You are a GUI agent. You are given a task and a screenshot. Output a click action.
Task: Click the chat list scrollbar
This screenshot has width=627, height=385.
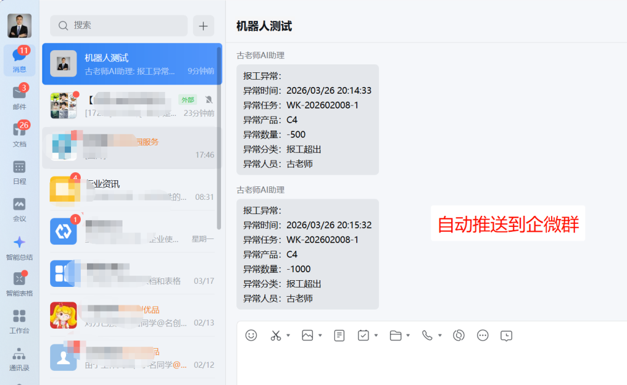219,139
